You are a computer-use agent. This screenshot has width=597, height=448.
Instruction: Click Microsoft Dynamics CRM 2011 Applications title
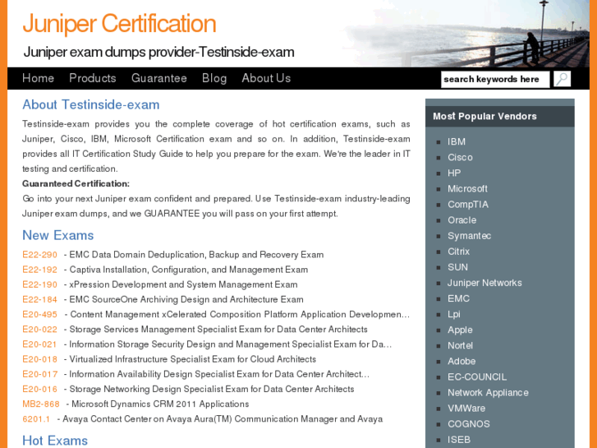[x=160, y=404]
